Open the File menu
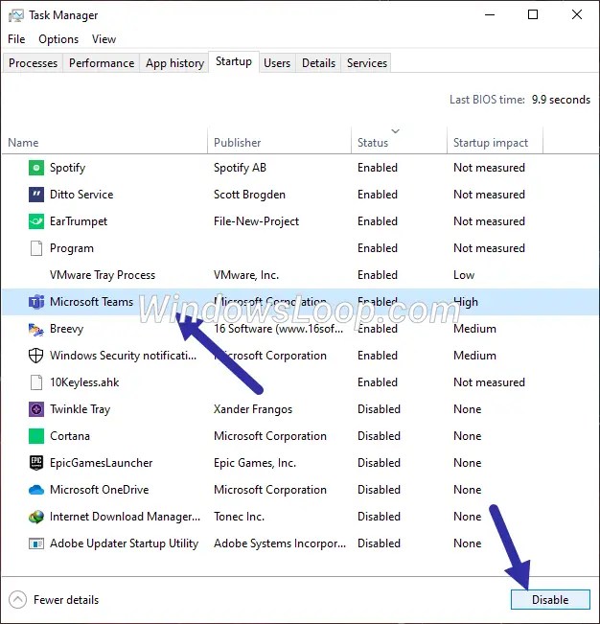Viewport: 600px width, 624px height. (16, 39)
